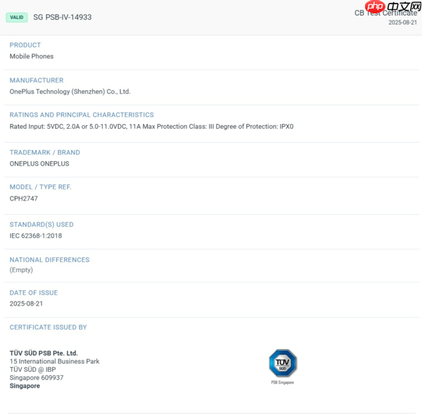Click the TRADEMARK / BRAND heading
This screenshot has height=414, width=422.
[x=45, y=152]
